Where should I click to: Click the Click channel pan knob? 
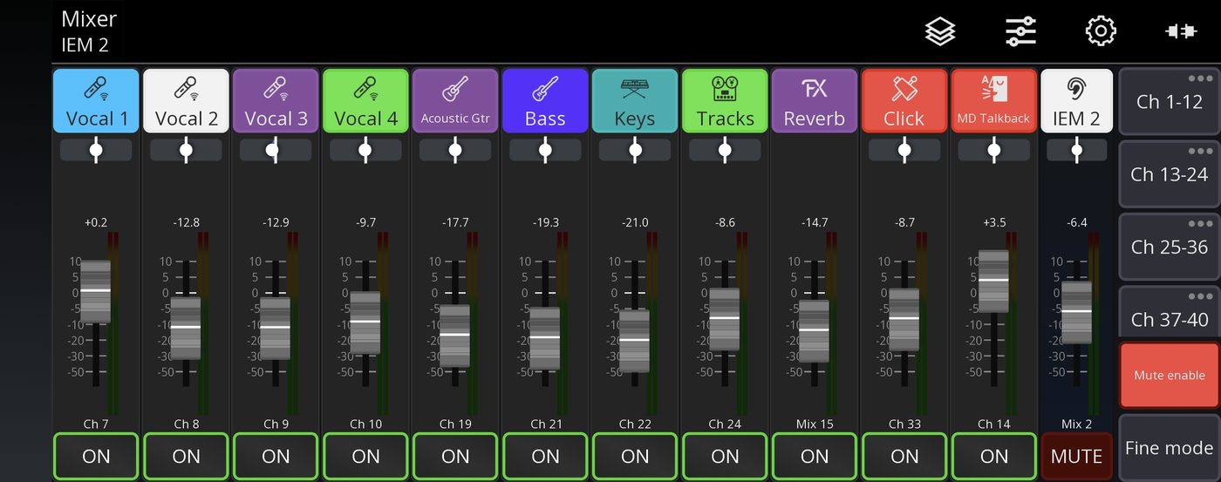[x=904, y=150]
